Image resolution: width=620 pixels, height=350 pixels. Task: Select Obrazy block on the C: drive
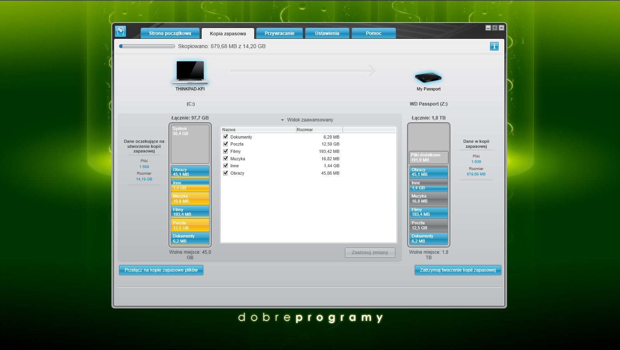coord(190,172)
